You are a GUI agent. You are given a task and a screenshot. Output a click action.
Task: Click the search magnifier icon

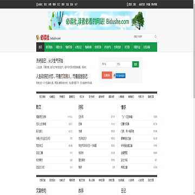tap(155, 37)
